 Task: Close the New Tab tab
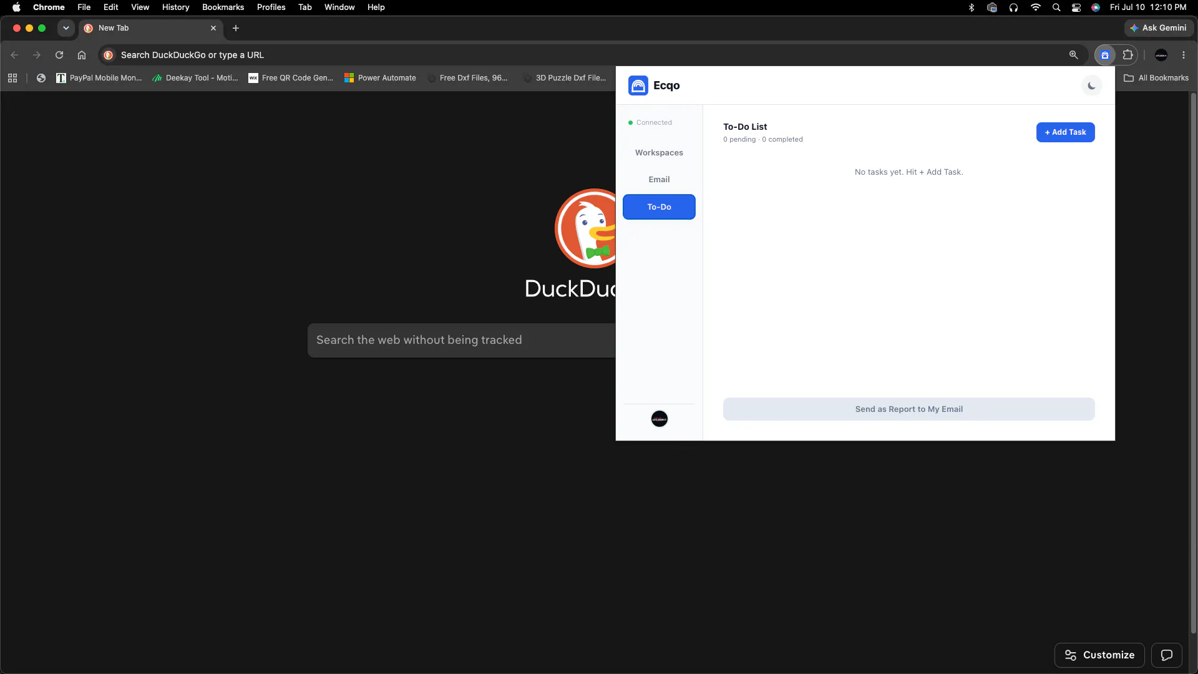pos(213,28)
